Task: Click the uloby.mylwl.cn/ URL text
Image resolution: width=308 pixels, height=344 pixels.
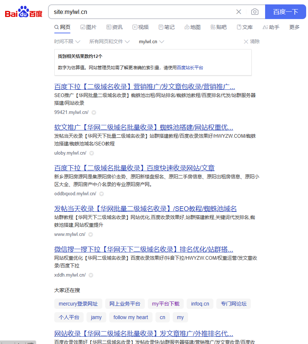Action: point(70,153)
